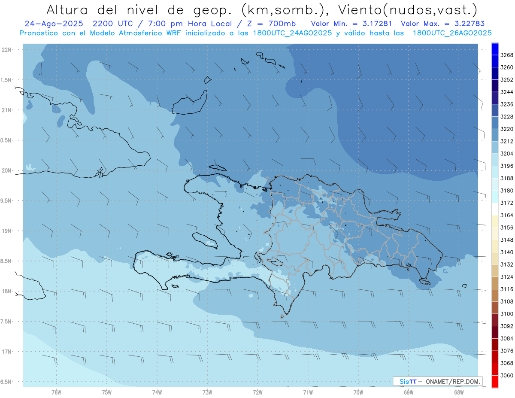Screen dimensions: 515x398
Task: Click the 'Viento(nudos,vast.)' title text
Action: [408, 9]
